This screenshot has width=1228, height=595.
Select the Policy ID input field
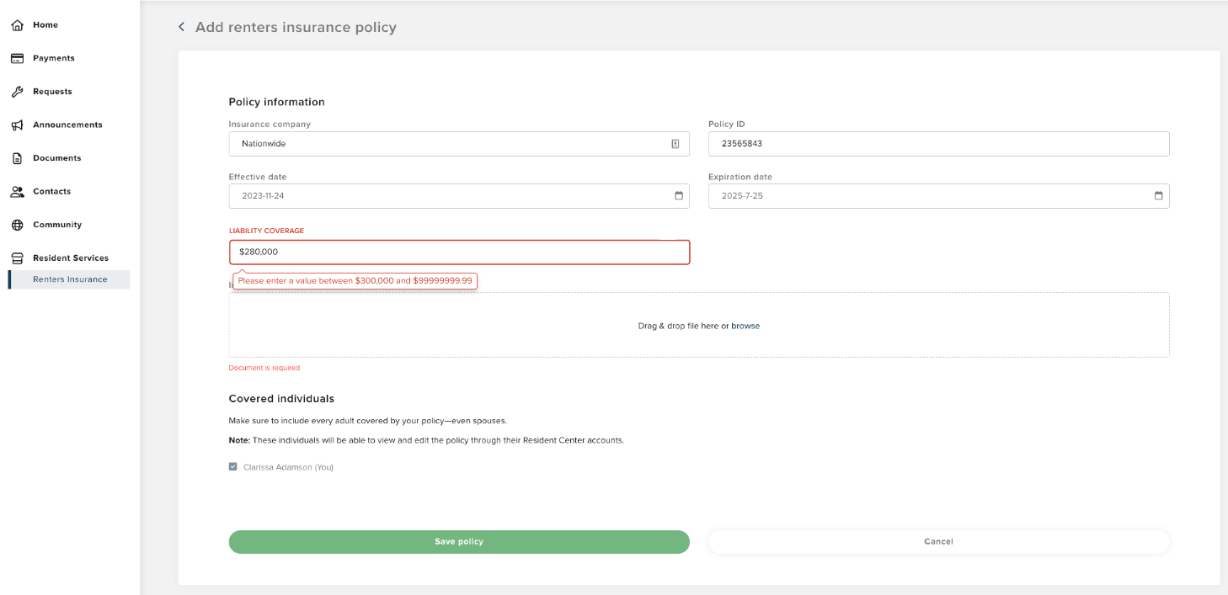pos(937,143)
